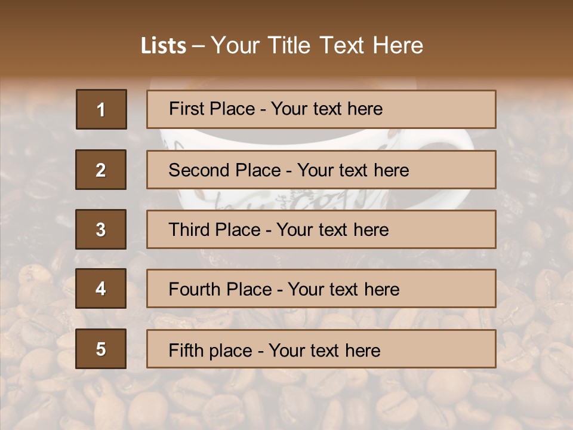Click the words 'Second Place' in bar

pos(225,170)
